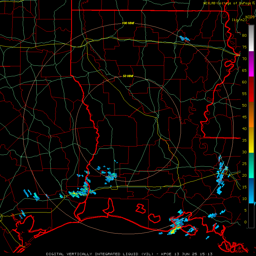Click the red segment of the color bar

[x=251, y=89]
